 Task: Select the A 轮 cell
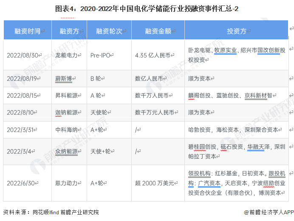109,95
